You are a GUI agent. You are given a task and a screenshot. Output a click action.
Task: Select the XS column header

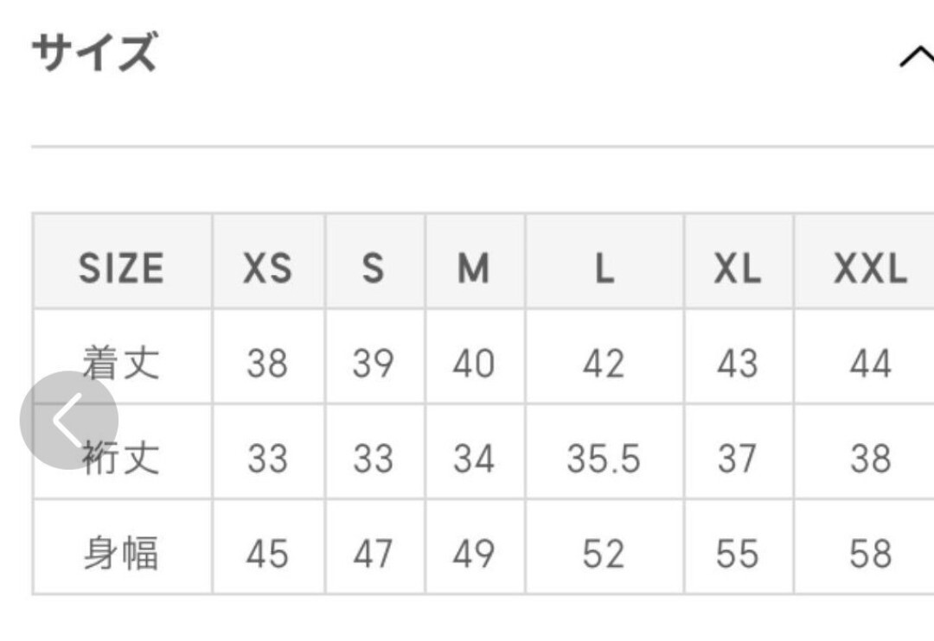tap(268, 268)
